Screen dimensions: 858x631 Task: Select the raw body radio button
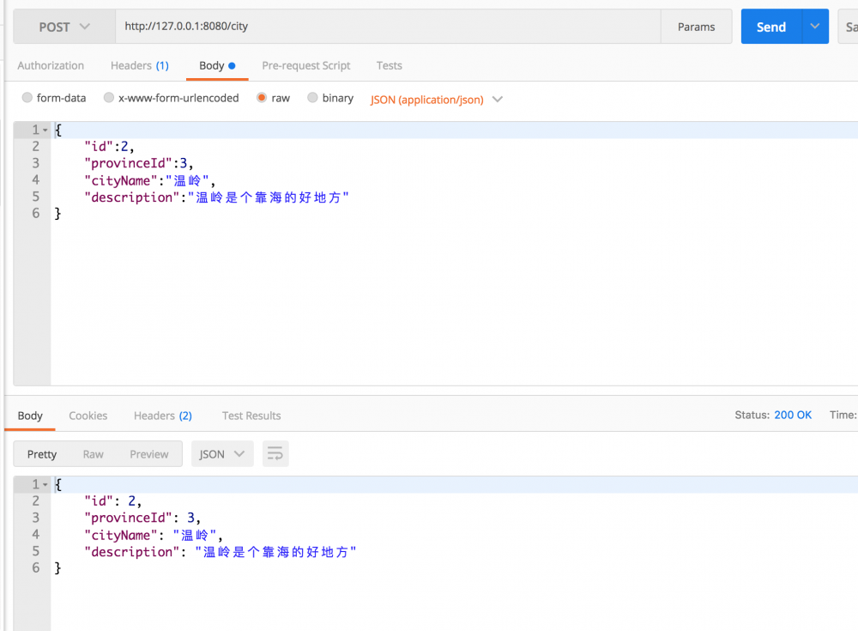(261, 98)
